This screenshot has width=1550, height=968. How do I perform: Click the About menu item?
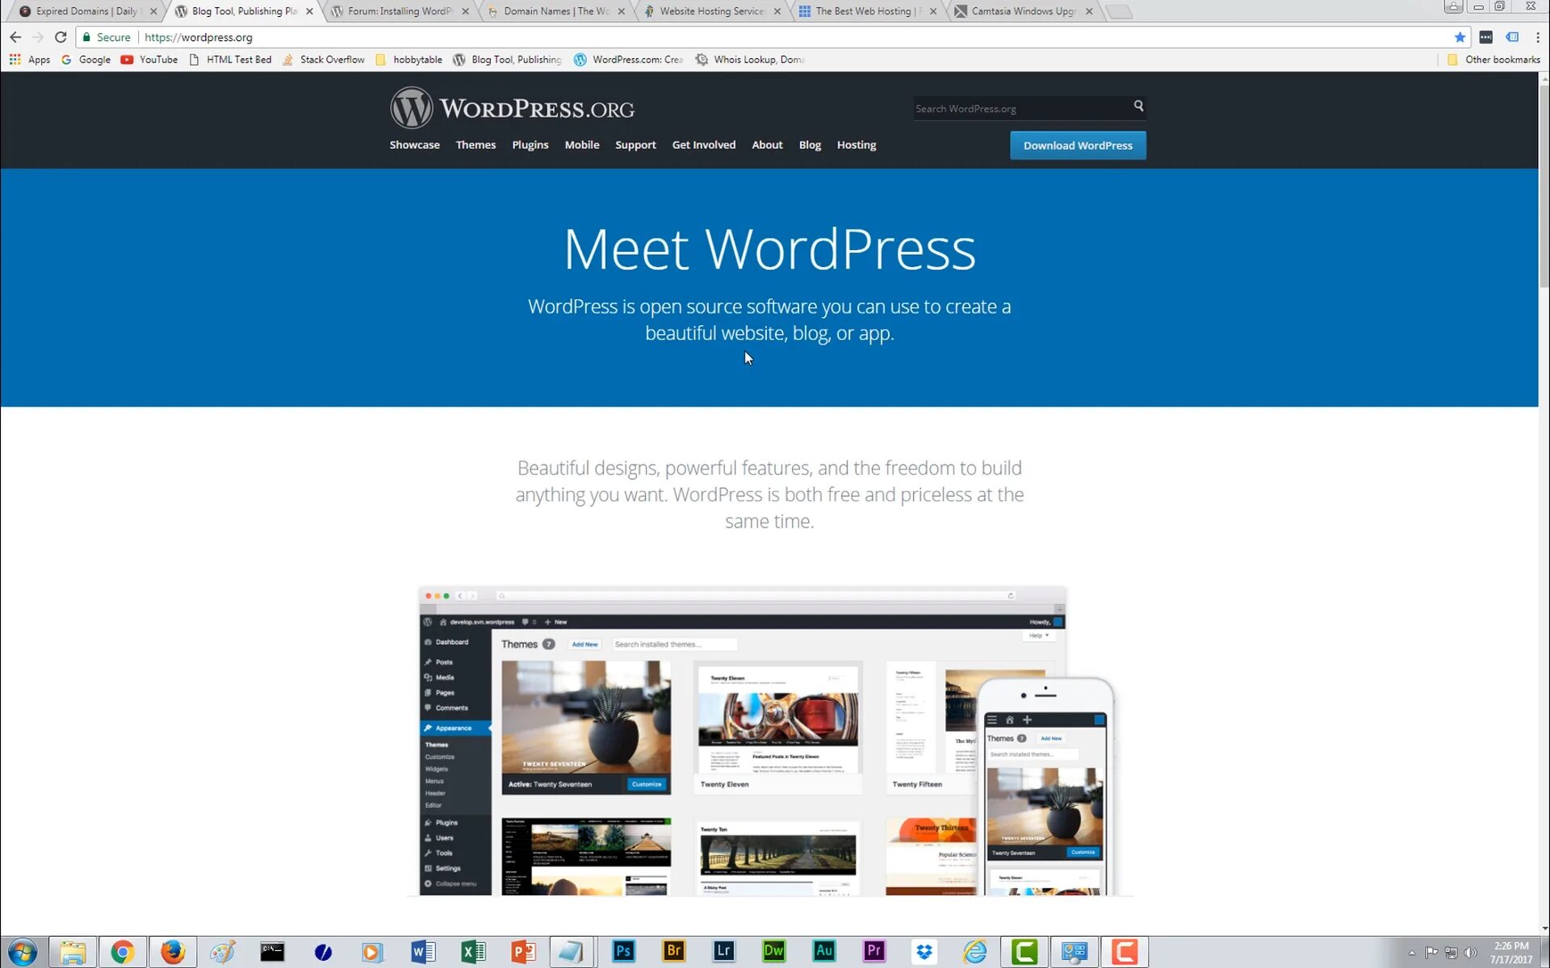pos(767,145)
